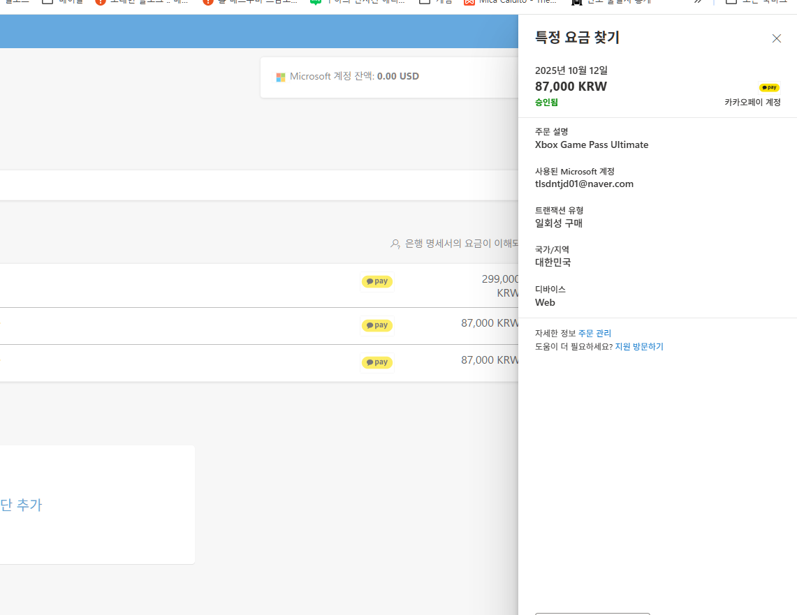Click the Microsoft logo beside the account balance
This screenshot has width=797, height=615.
(281, 77)
